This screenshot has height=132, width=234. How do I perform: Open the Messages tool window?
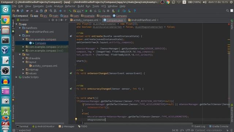tap(67, 126)
